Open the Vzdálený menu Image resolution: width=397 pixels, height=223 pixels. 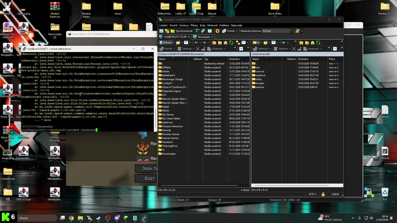[x=224, y=25]
